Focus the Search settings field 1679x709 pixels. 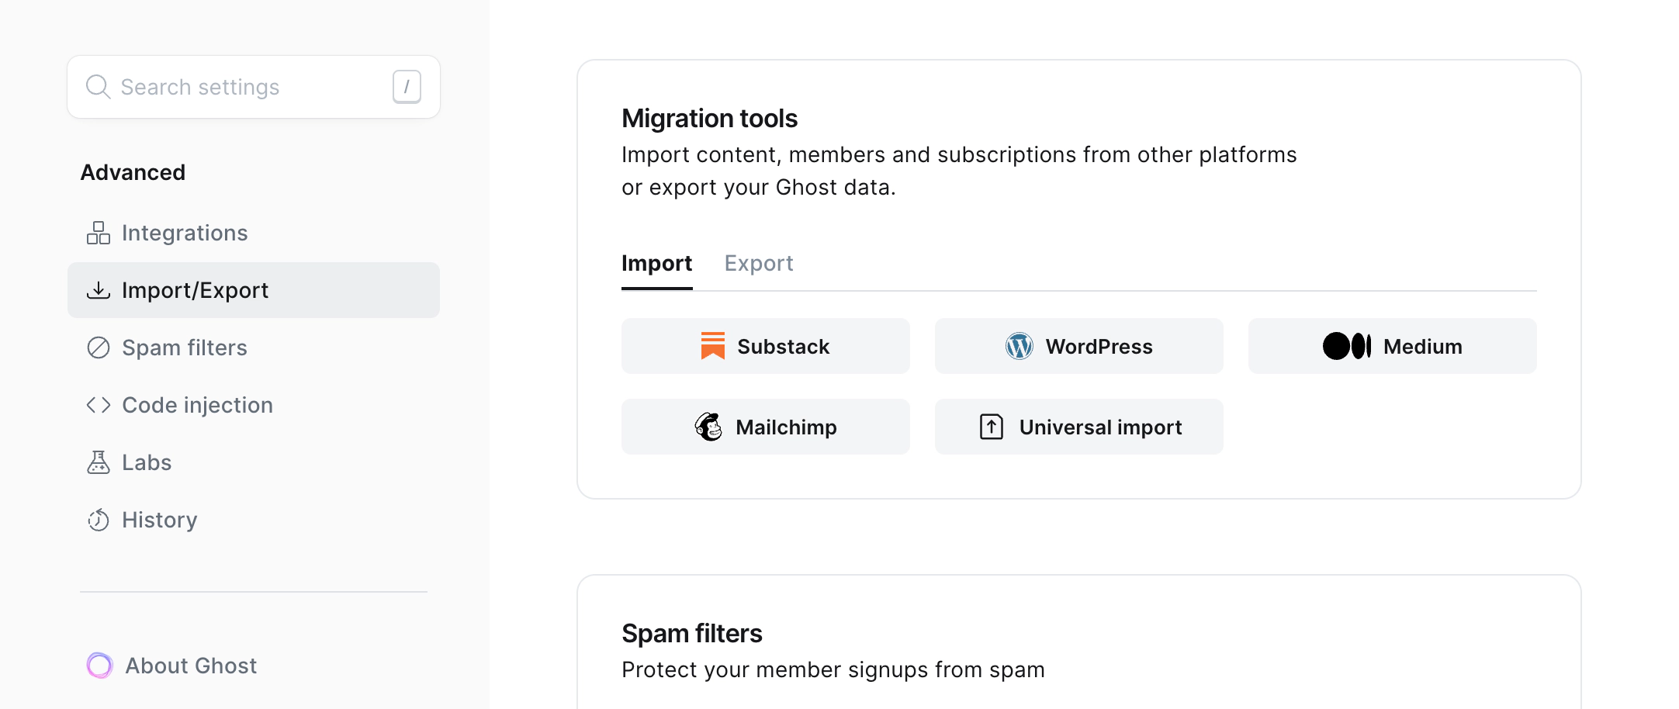tap(254, 87)
